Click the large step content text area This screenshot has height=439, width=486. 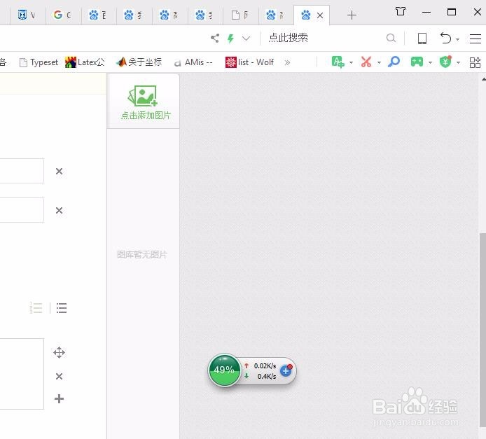pos(22,374)
